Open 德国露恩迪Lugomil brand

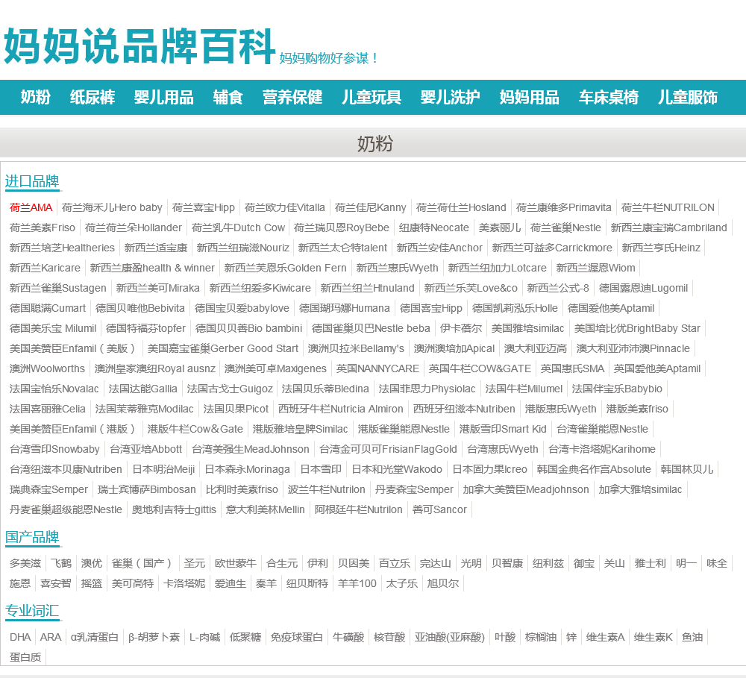tap(643, 288)
